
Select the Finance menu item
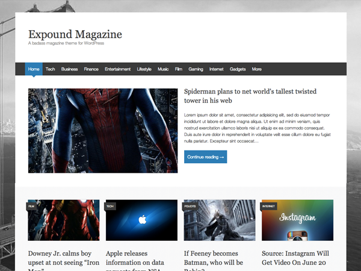click(x=91, y=69)
